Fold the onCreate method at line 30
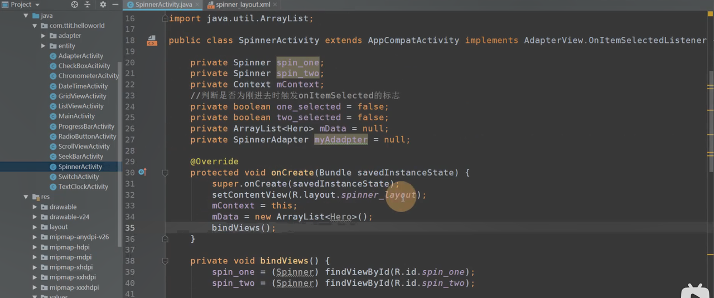 [x=165, y=173]
